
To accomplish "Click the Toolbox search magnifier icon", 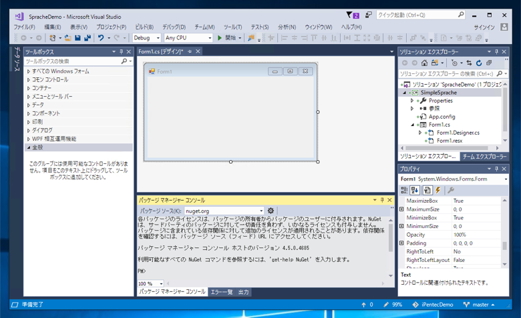I will [x=124, y=61].
